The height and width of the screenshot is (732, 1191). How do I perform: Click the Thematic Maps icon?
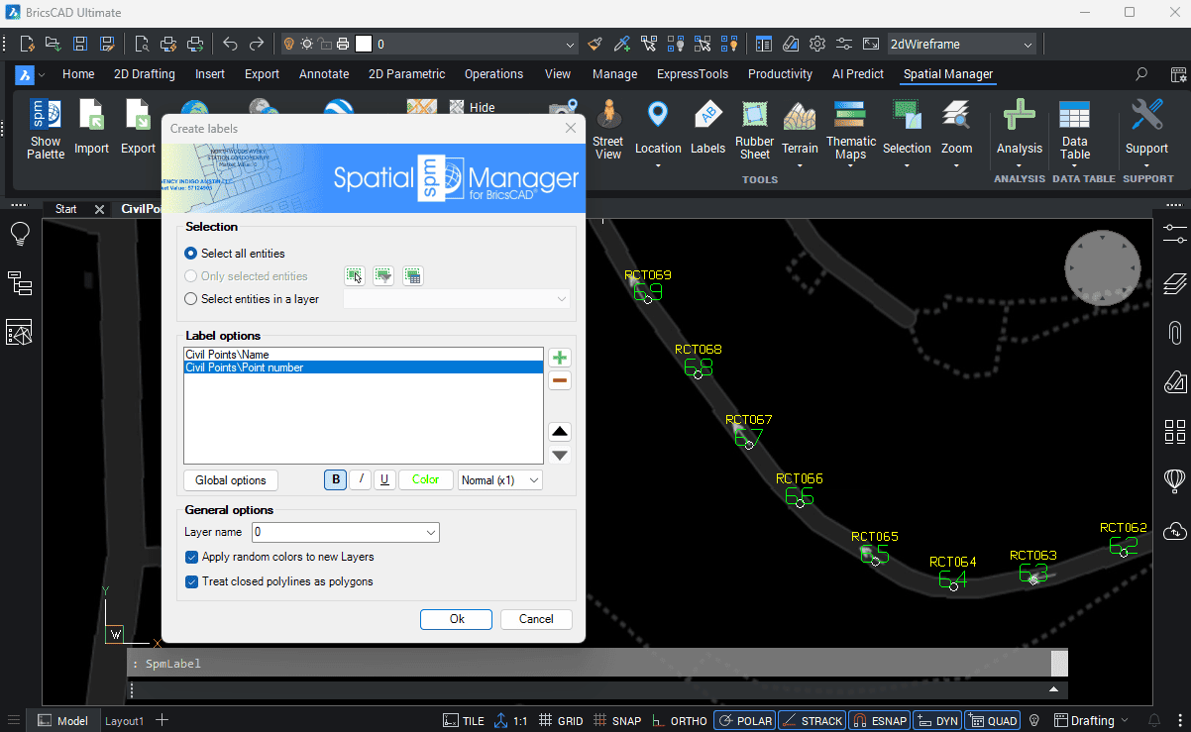pos(850,130)
